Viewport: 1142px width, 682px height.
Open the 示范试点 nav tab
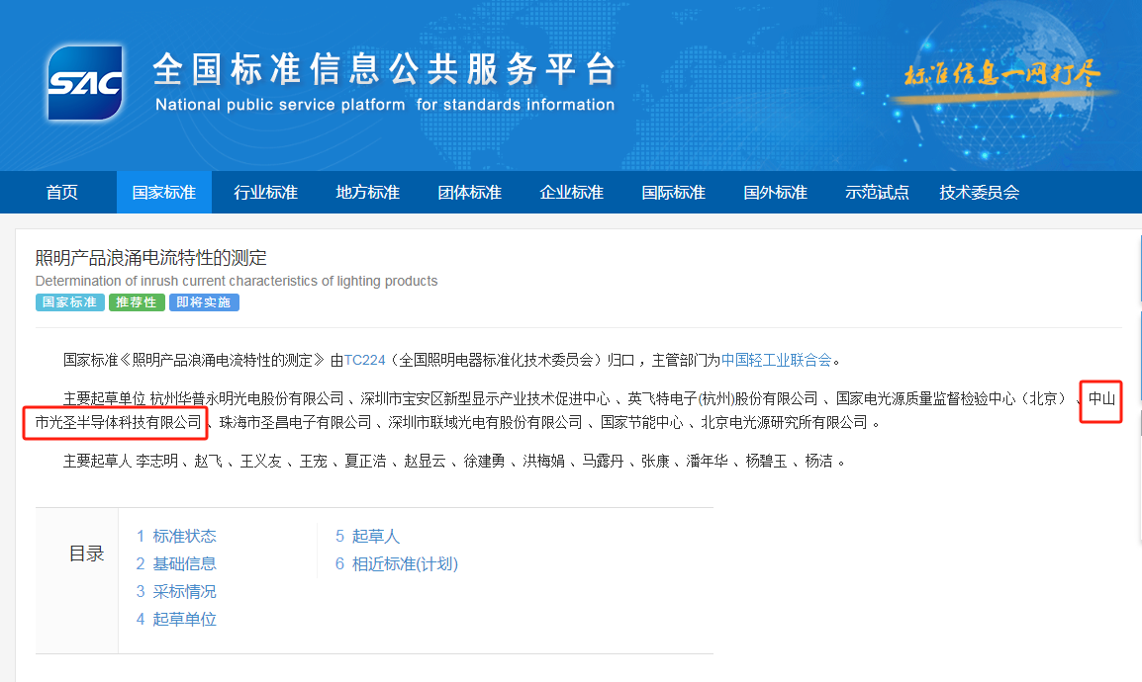(x=877, y=193)
